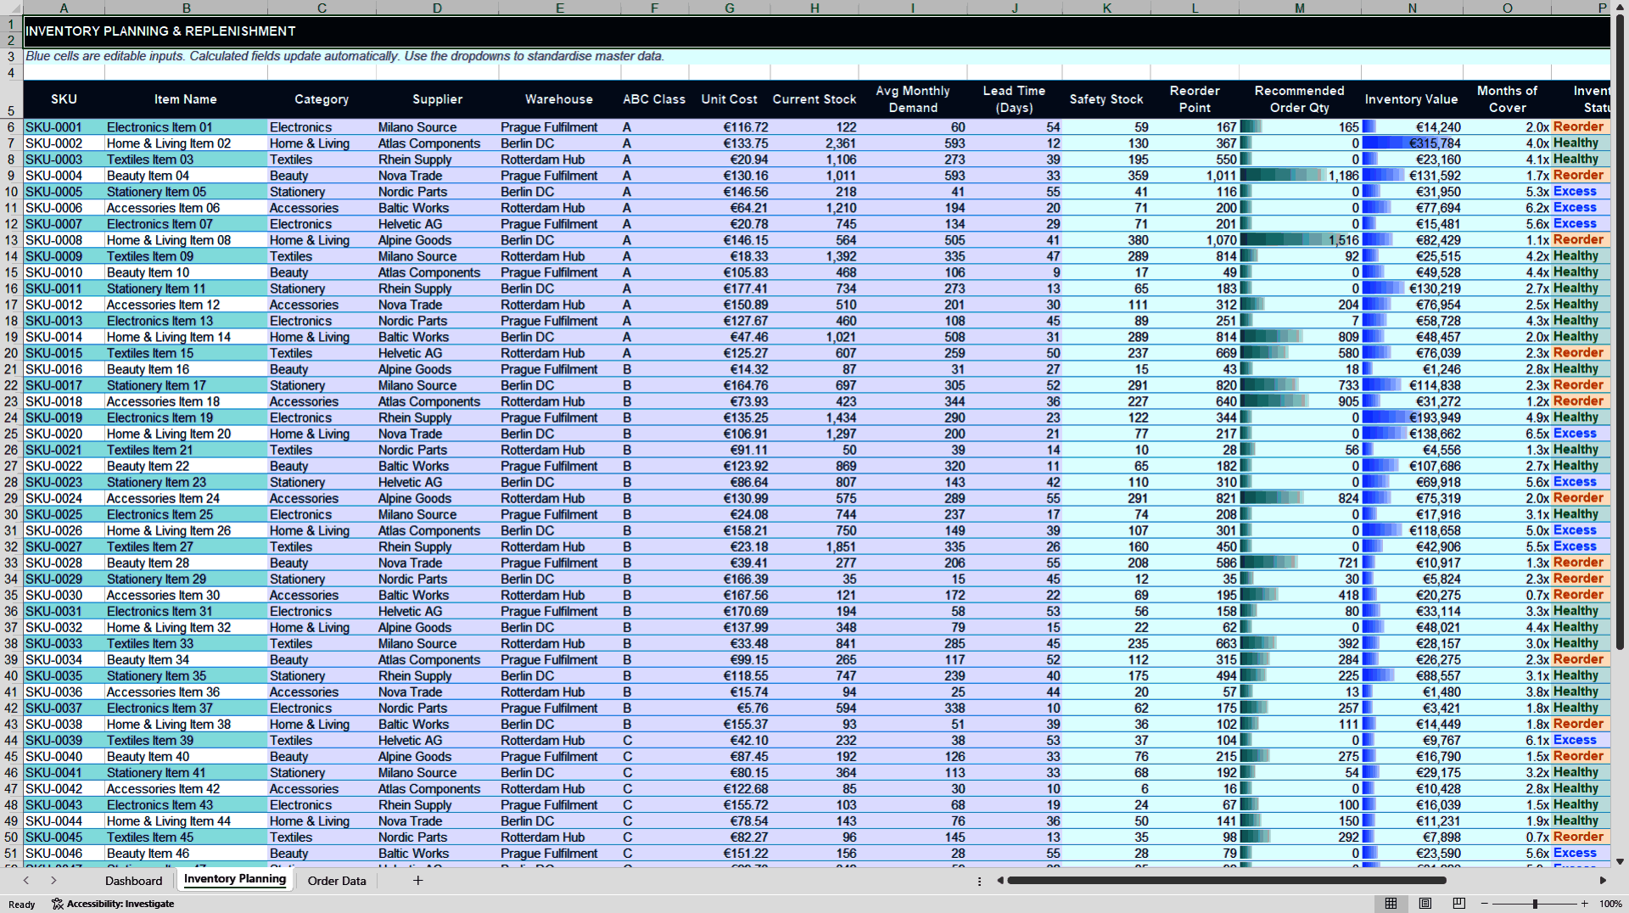
Task: Select Supplier cell Rhein Supply for SKU-0003
Action: 438,160
